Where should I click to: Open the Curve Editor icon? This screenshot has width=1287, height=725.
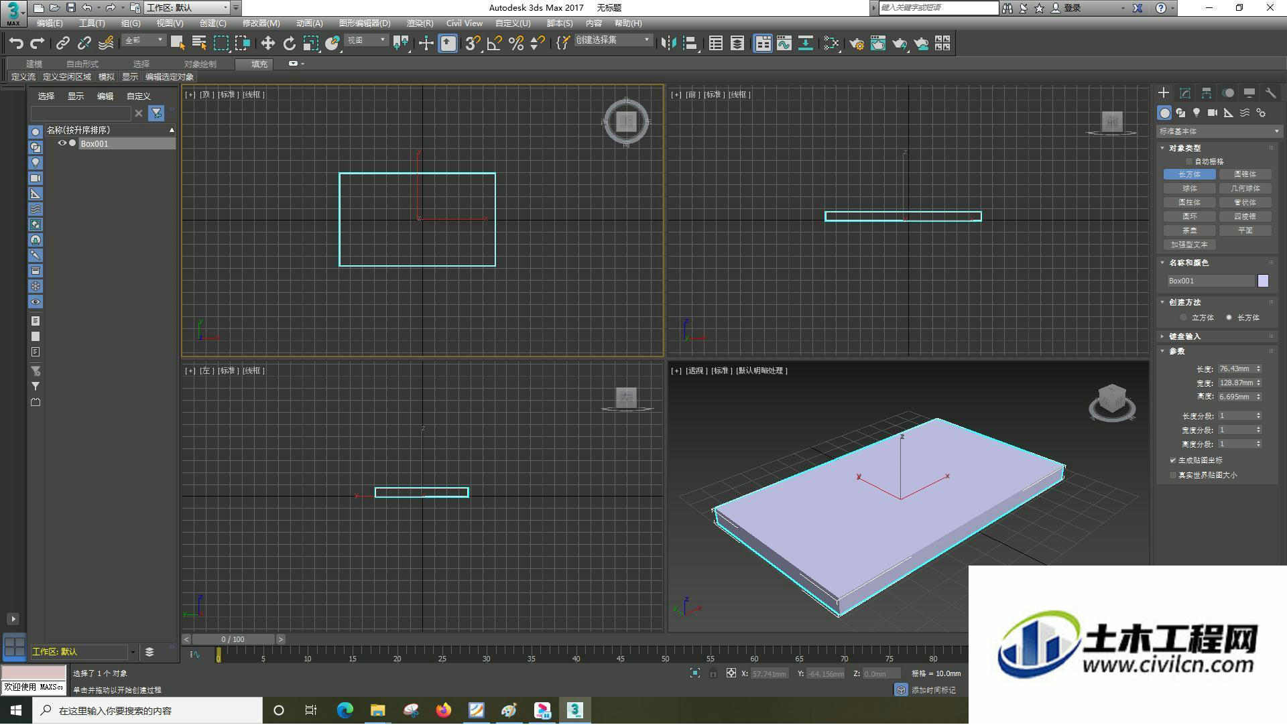coord(784,44)
